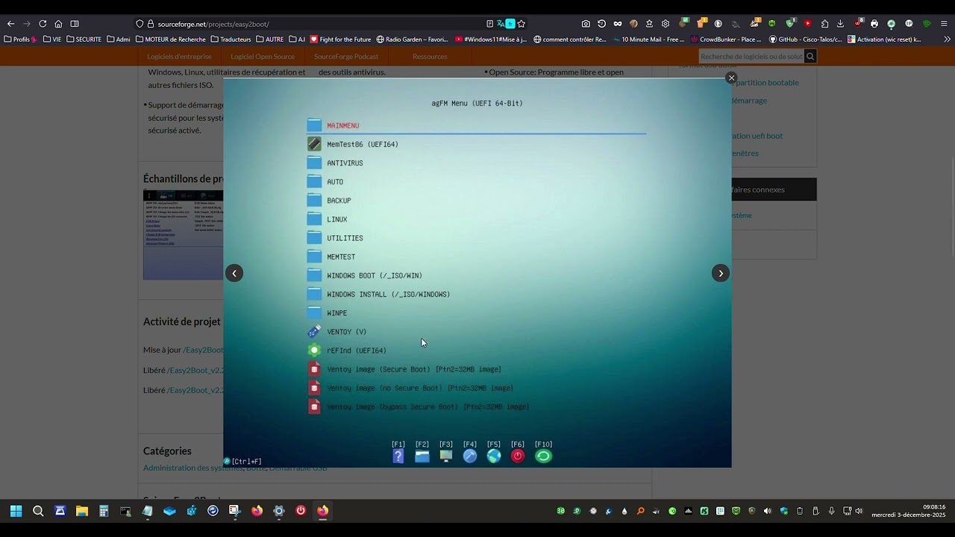This screenshot has height=537, width=955.
Task: Click the volume speaker in system tray
Action: click(859, 511)
